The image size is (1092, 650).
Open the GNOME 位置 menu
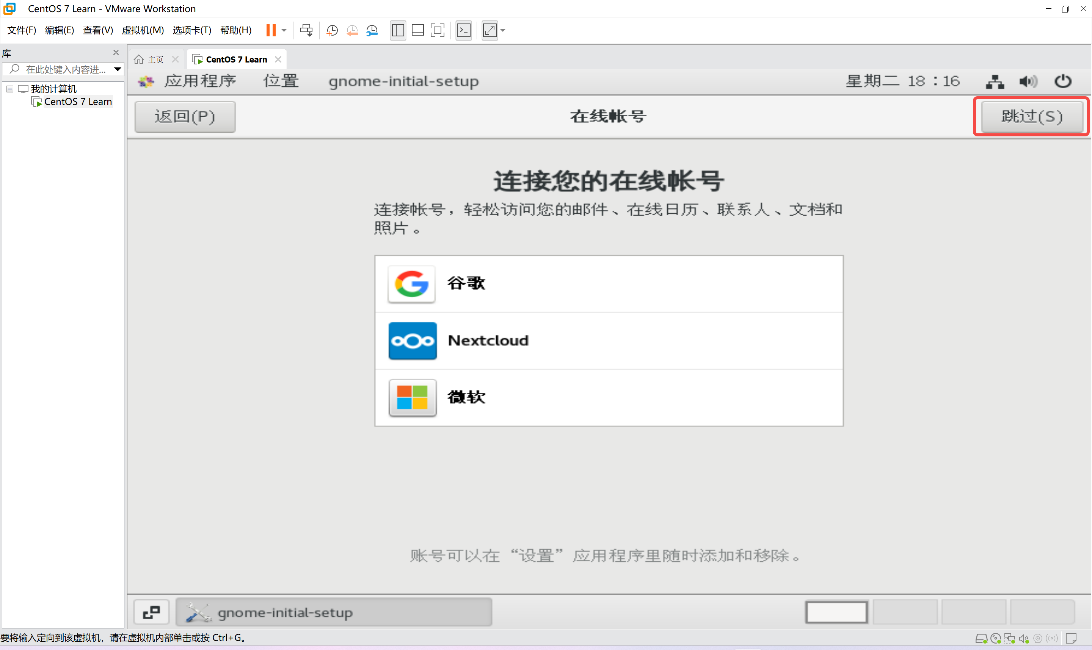(x=281, y=81)
